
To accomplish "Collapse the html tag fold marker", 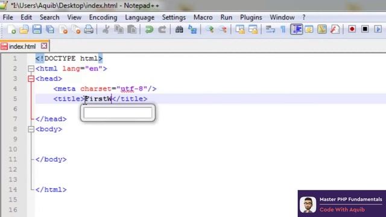I will coord(31,69).
